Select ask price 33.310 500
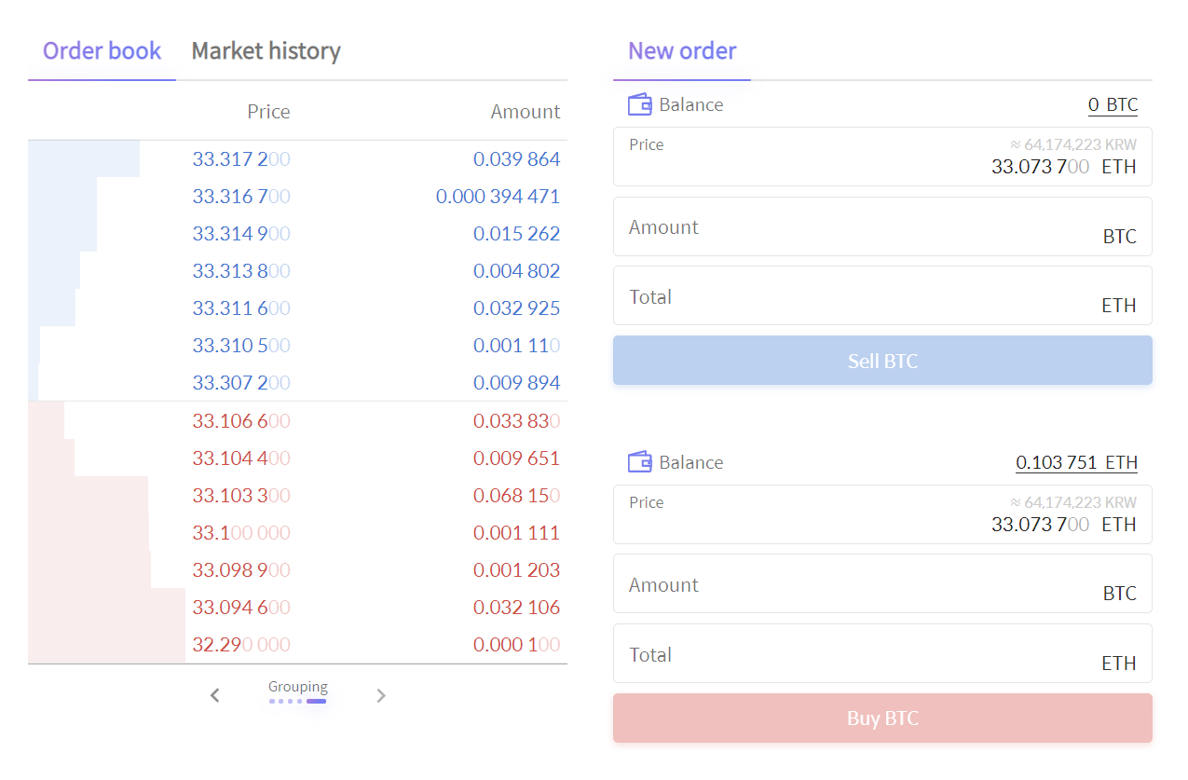The image size is (1188, 780). tap(241, 346)
